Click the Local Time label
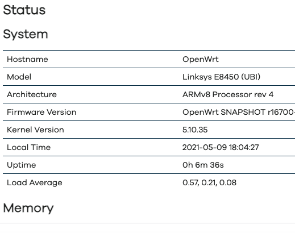 (x=28, y=147)
